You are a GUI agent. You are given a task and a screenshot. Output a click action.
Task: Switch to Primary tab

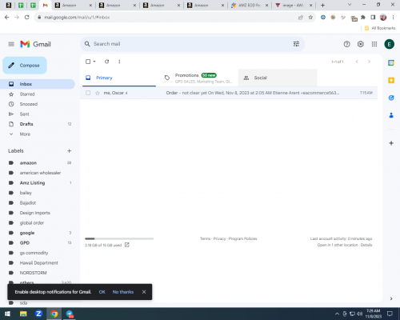[119, 78]
